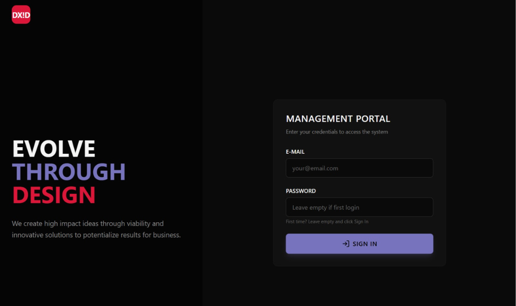Click the 'First time?' hint below password
The image size is (516, 306).
(327, 222)
